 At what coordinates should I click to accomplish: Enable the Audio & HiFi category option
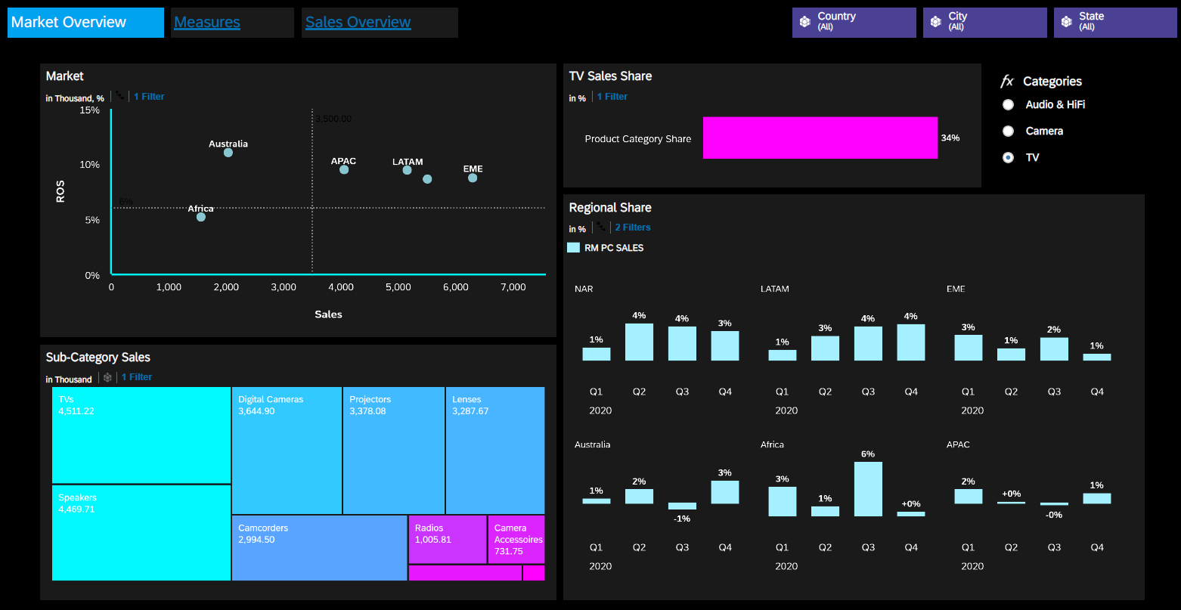point(1008,104)
